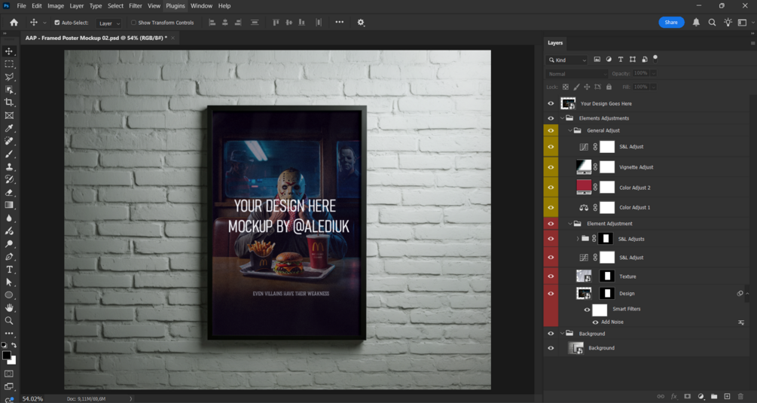Image resolution: width=757 pixels, height=403 pixels.
Task: Click the Home icon in options bar
Action: (14, 22)
